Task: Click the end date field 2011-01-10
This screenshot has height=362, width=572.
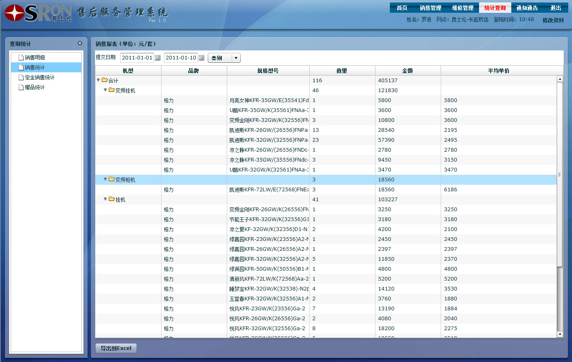Action: click(181, 58)
